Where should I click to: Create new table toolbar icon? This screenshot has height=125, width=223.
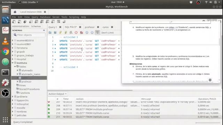click(x=36, y=22)
